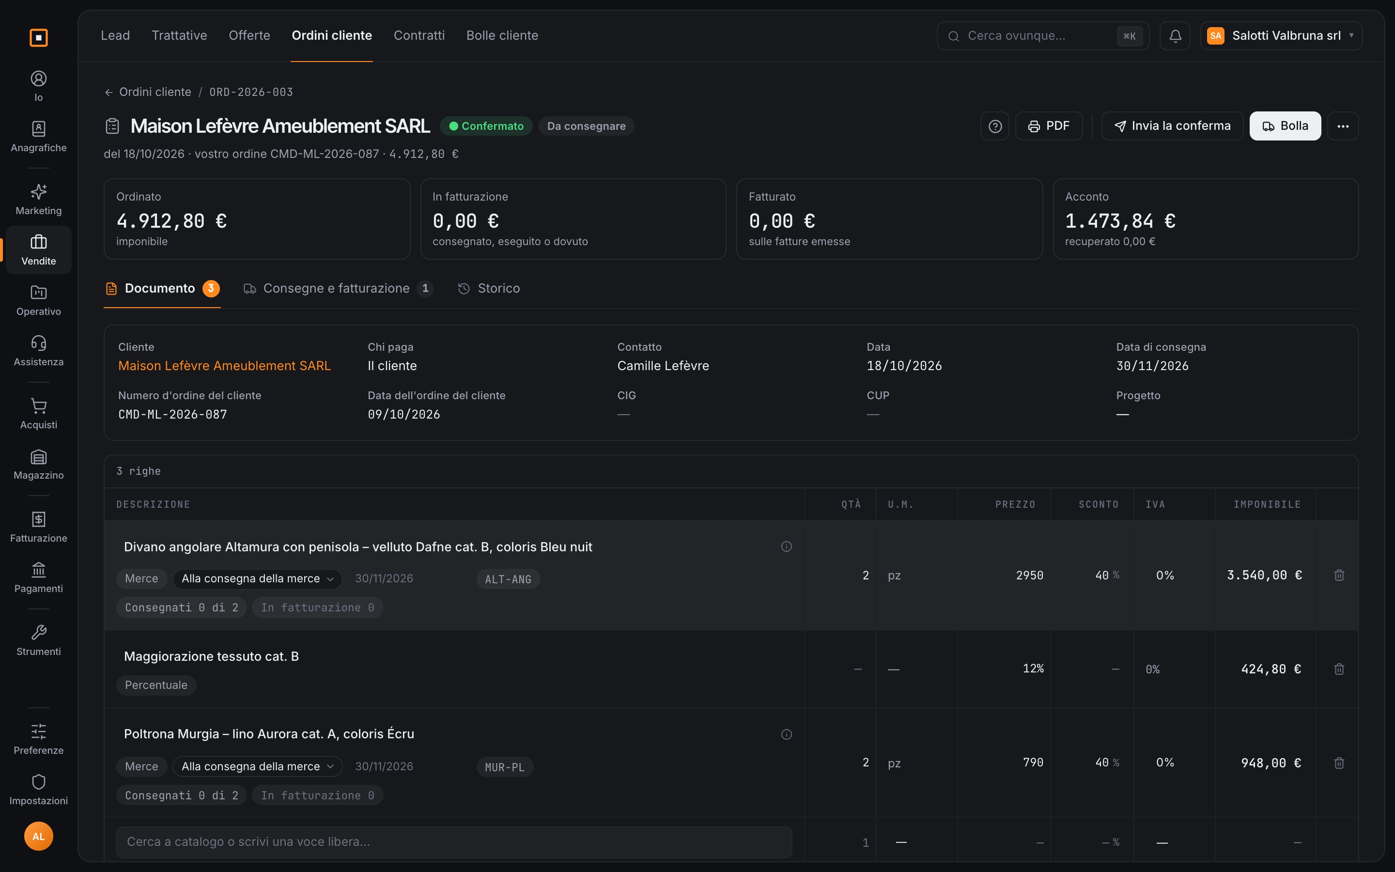Go back to Ordini cliente breadcrumb

148,92
